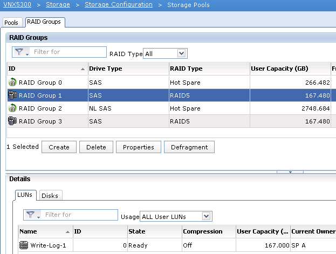Click the RAID Group 3 disk stack icon
This screenshot has height=254, width=336.
coord(12,121)
